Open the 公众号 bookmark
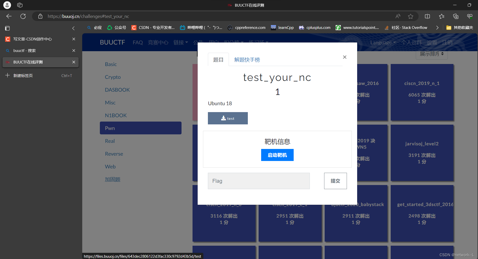 pyautogui.click(x=117, y=28)
